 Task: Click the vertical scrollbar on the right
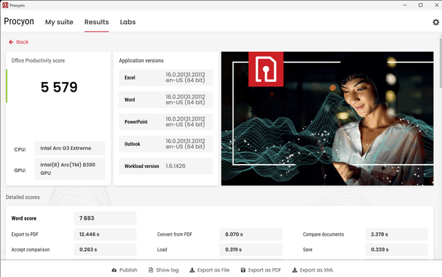coord(441,63)
